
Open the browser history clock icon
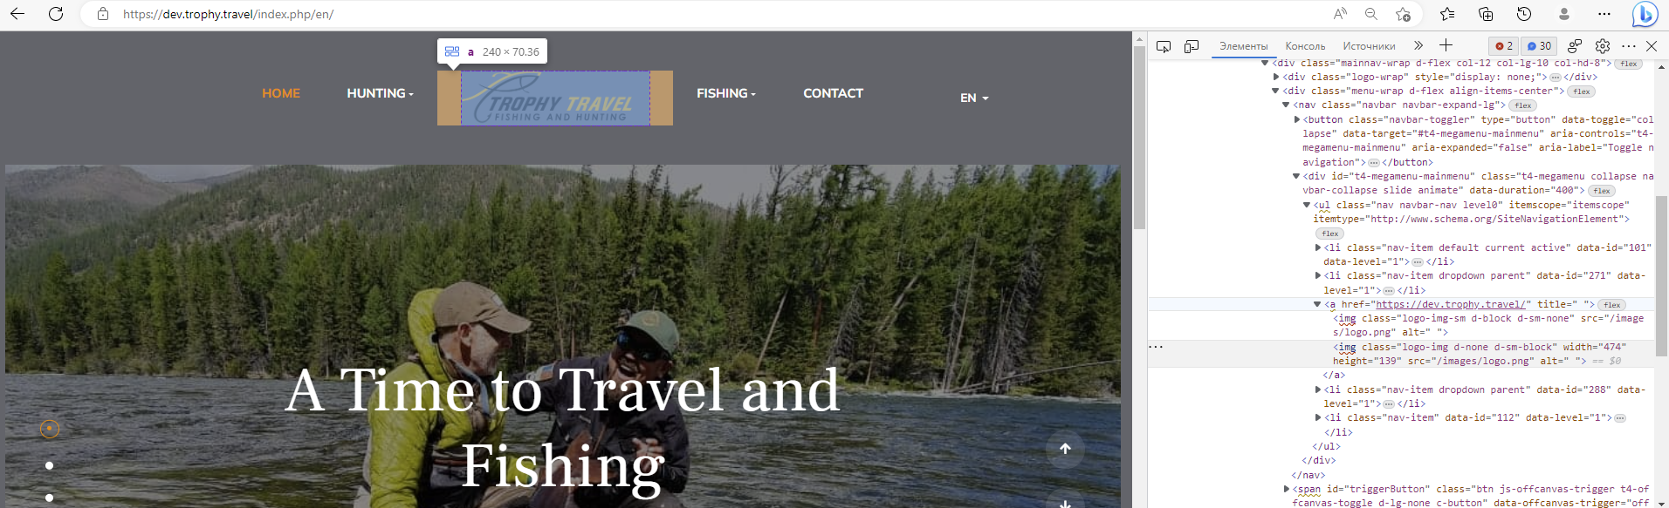tap(1524, 14)
